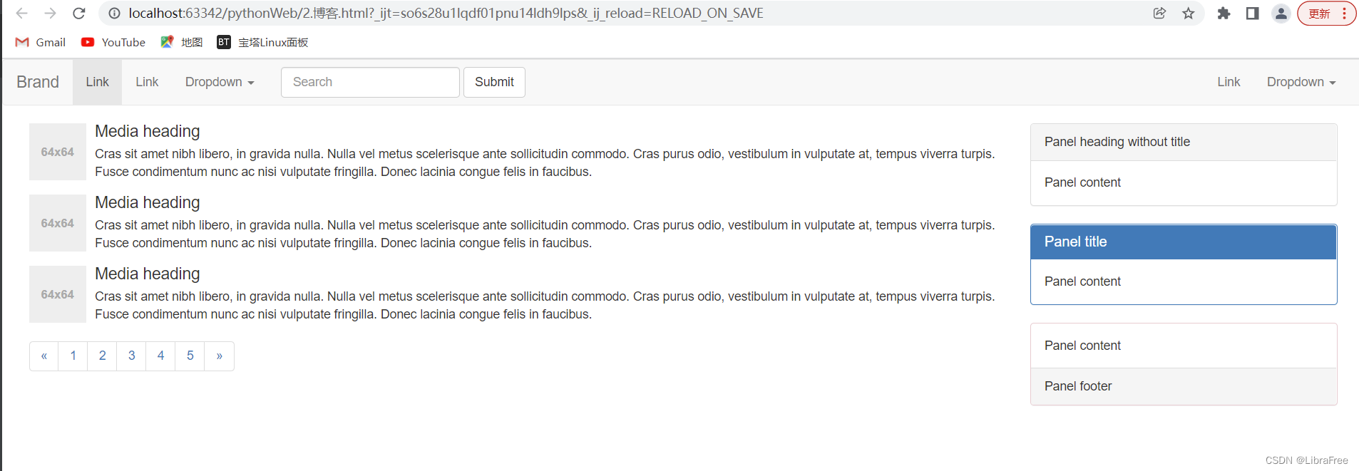Click the share page icon
This screenshot has height=471, width=1359.
1159,13
